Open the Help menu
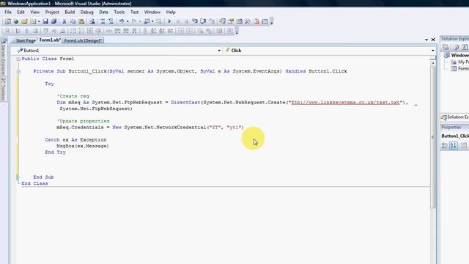 pyautogui.click(x=171, y=12)
